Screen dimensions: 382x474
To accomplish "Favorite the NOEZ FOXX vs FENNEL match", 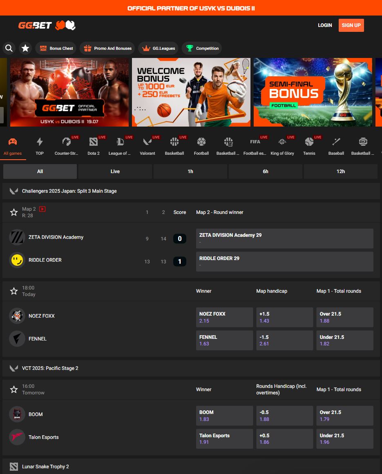I will pos(14,291).
